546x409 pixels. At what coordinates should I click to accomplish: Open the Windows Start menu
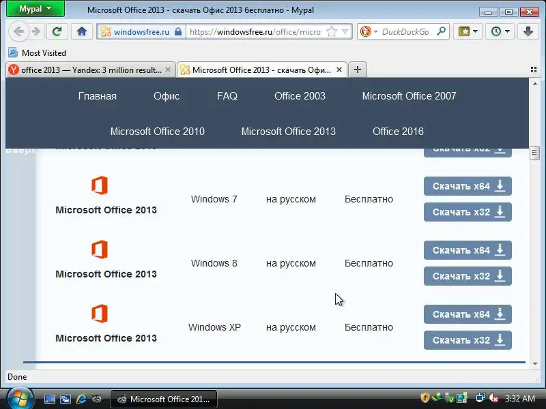[x=20, y=399]
